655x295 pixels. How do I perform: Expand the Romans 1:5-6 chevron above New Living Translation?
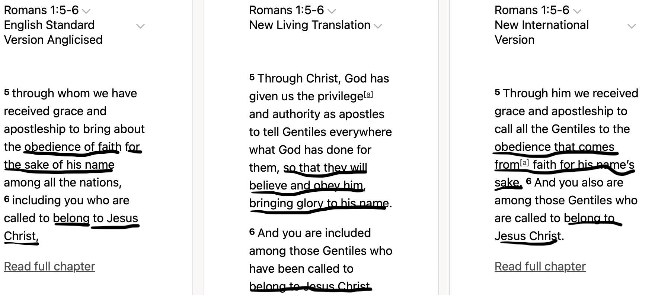tap(331, 11)
